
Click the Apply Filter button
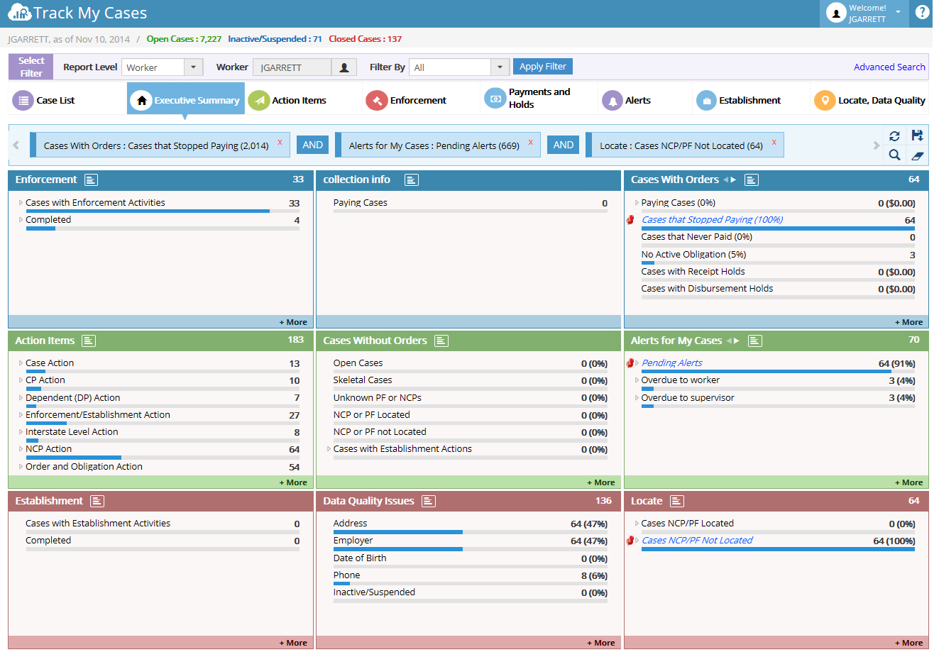[x=543, y=67]
